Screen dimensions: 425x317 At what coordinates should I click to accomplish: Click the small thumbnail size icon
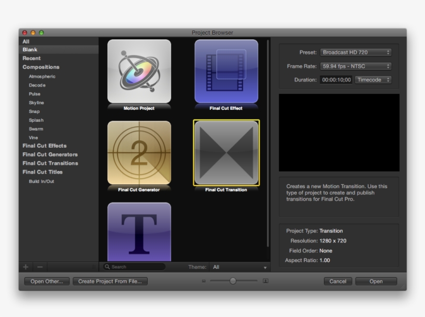pyautogui.click(x=204, y=281)
